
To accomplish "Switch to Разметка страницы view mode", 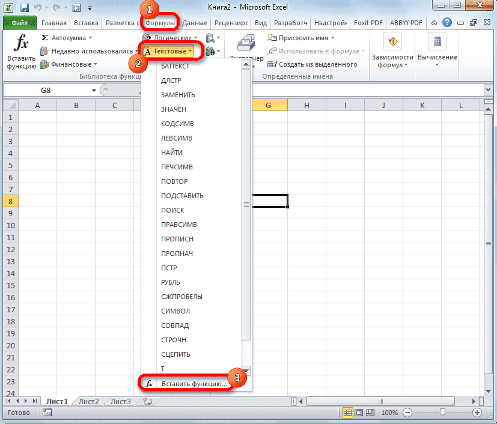I will pyautogui.click(x=358, y=413).
